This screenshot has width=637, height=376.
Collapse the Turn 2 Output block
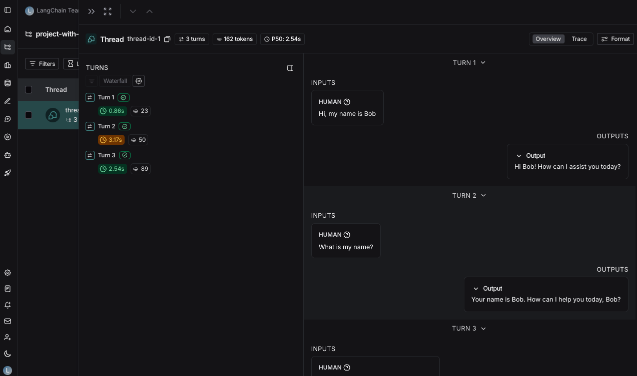pyautogui.click(x=476, y=289)
